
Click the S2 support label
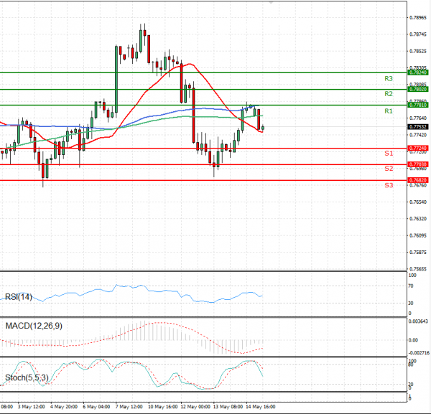389,169
